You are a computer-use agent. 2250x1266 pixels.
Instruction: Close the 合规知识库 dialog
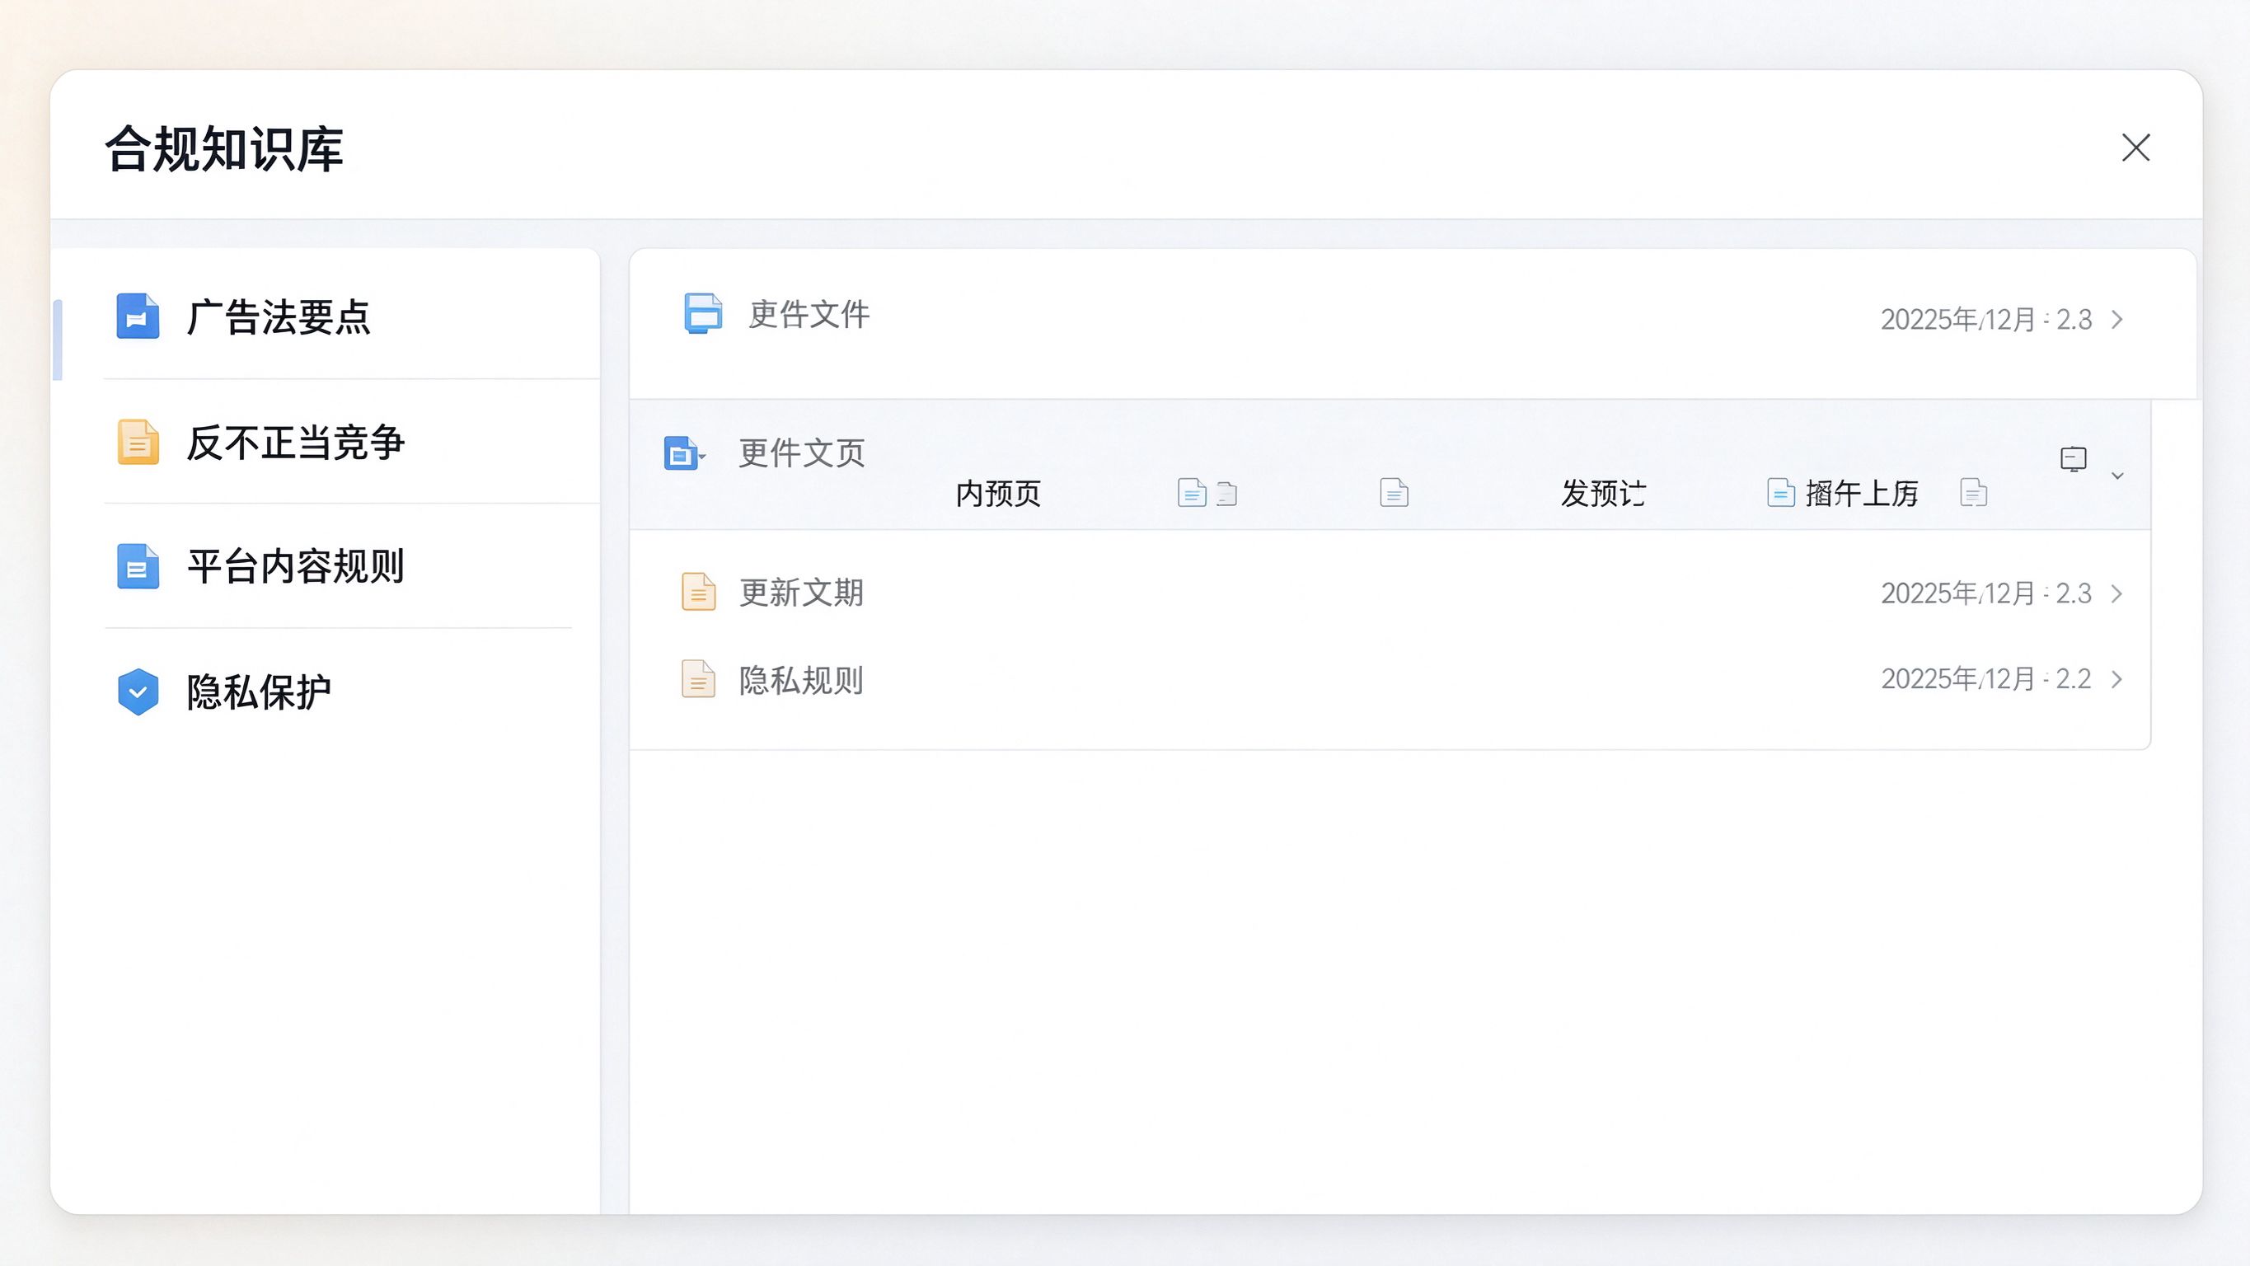coord(2135,148)
